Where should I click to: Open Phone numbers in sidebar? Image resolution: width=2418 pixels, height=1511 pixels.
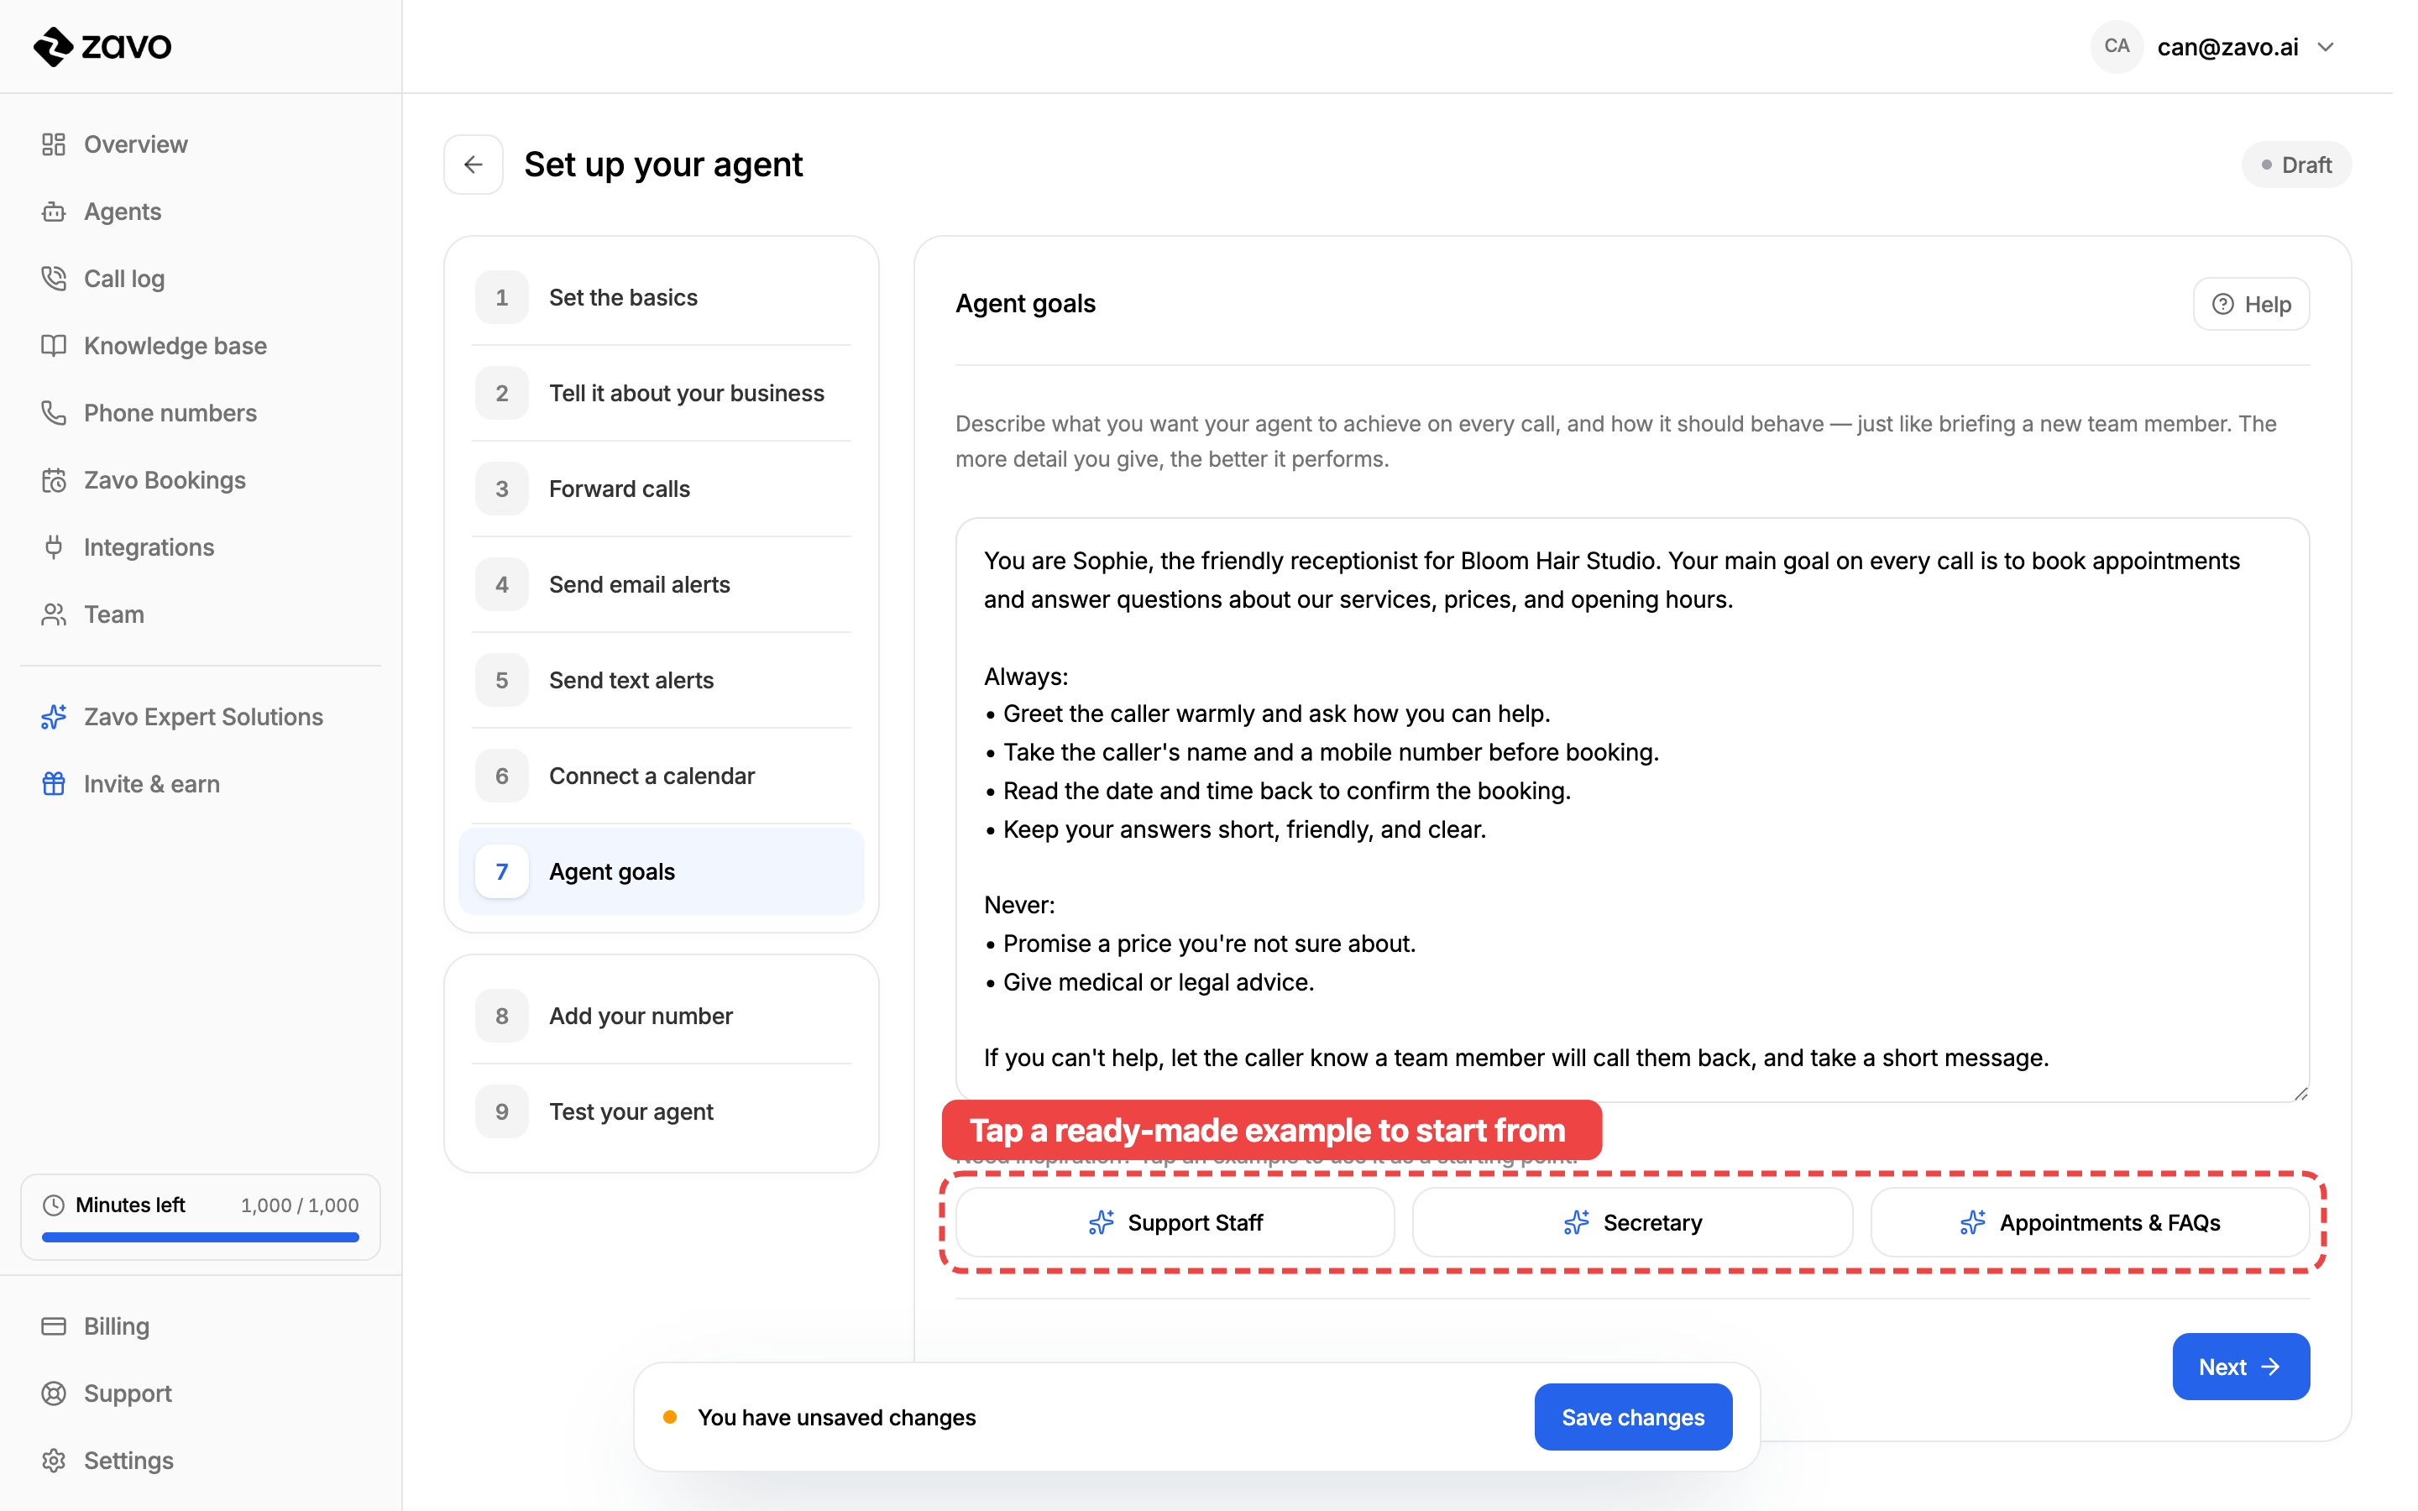(201, 413)
